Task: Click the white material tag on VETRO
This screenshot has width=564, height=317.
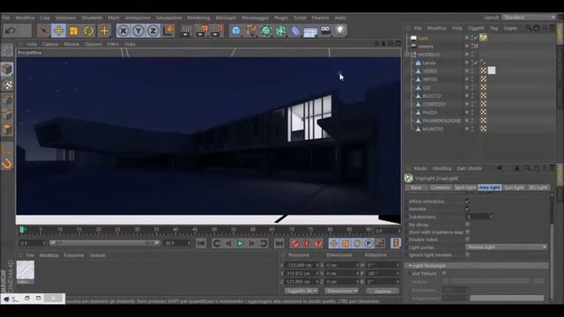Action: point(492,70)
